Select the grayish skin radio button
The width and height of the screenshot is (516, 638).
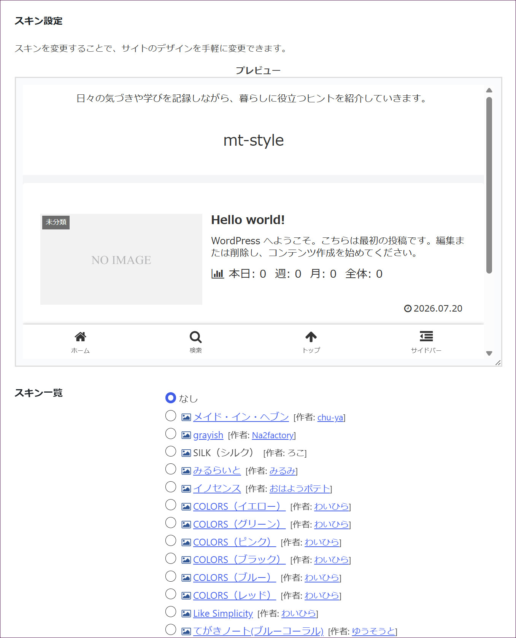click(x=171, y=434)
